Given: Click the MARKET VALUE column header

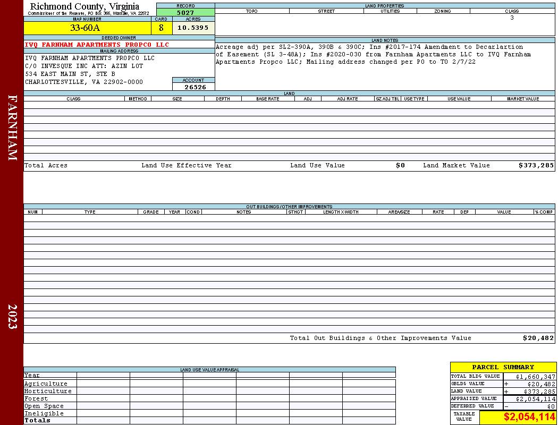Looking at the screenshot, I should click(x=523, y=99).
